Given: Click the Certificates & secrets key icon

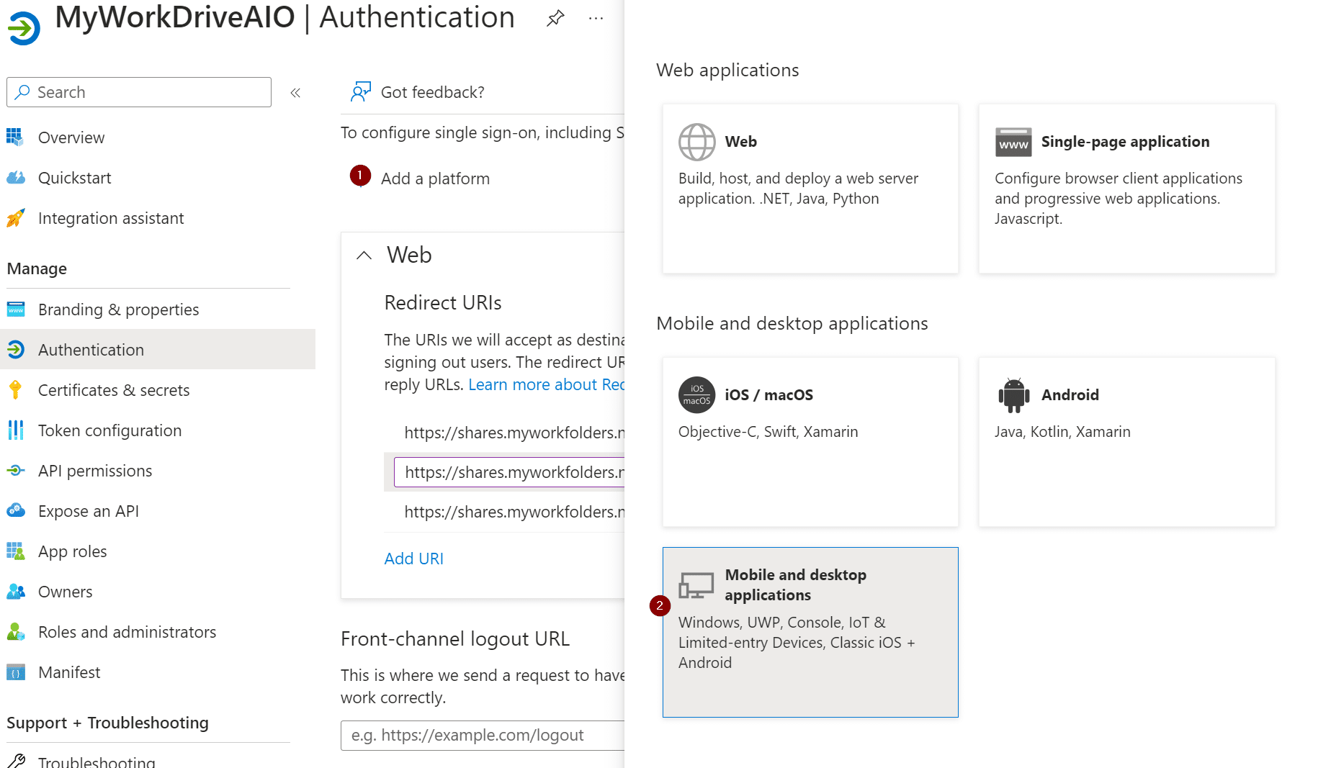Looking at the screenshot, I should pos(16,389).
